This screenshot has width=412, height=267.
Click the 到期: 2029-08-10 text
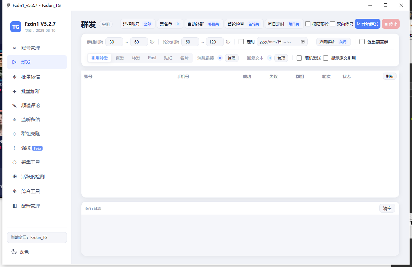pyautogui.click(x=40, y=30)
